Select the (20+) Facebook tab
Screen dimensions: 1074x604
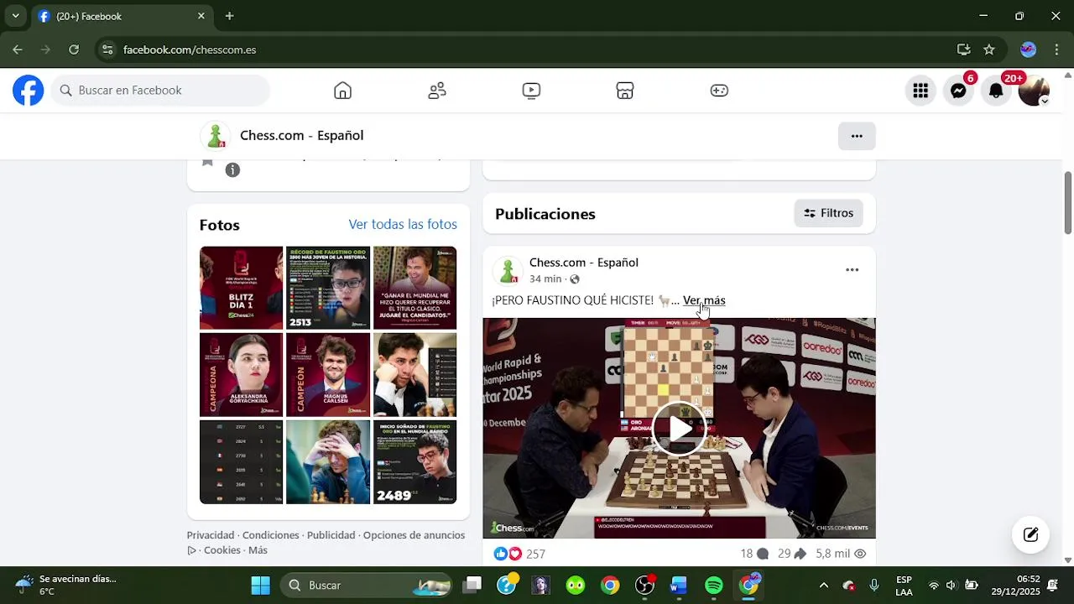point(122,16)
